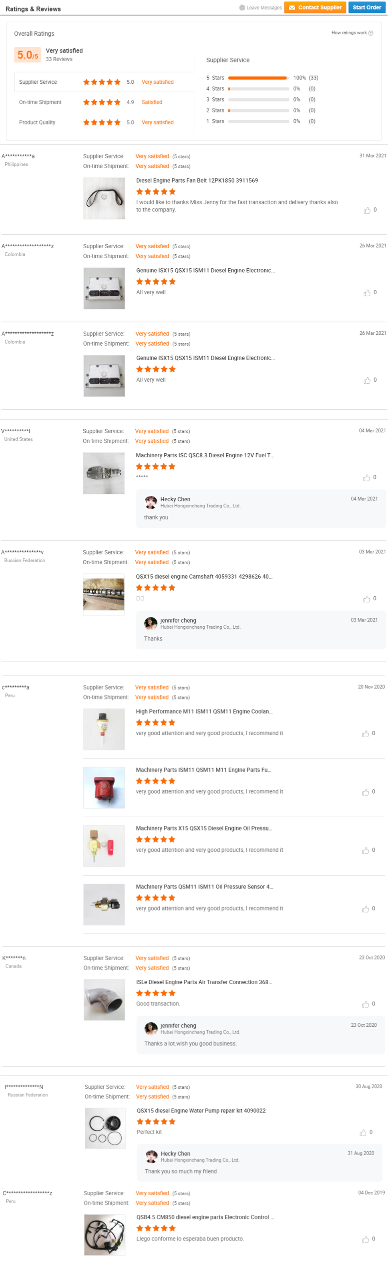This screenshot has height=1261, width=388.
Task: Click thumbs-up on Fan Belt review
Action: [366, 211]
